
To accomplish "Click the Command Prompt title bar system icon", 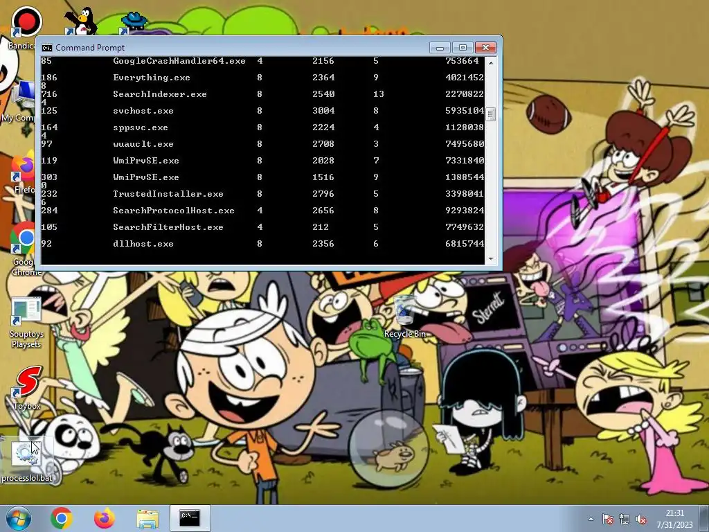I will click(46, 48).
